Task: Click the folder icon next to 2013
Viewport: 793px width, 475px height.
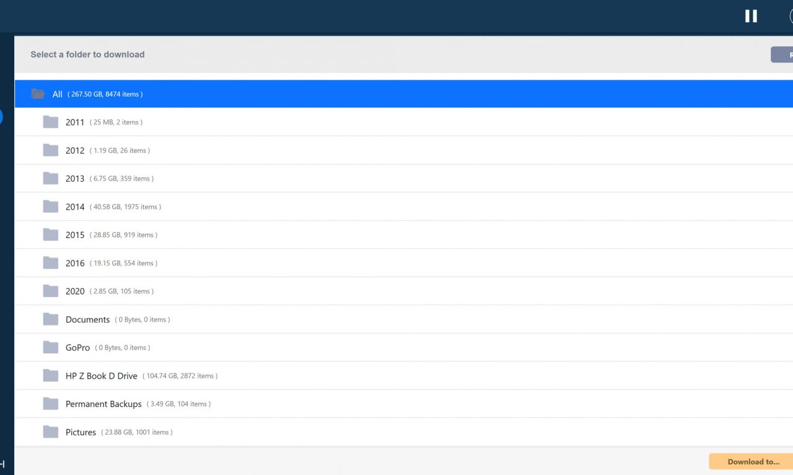Action: coord(51,178)
